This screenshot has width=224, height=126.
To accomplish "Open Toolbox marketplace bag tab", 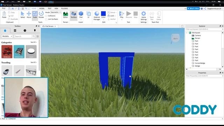I will (5, 30).
